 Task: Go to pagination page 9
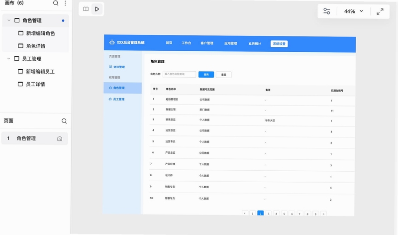point(315,214)
